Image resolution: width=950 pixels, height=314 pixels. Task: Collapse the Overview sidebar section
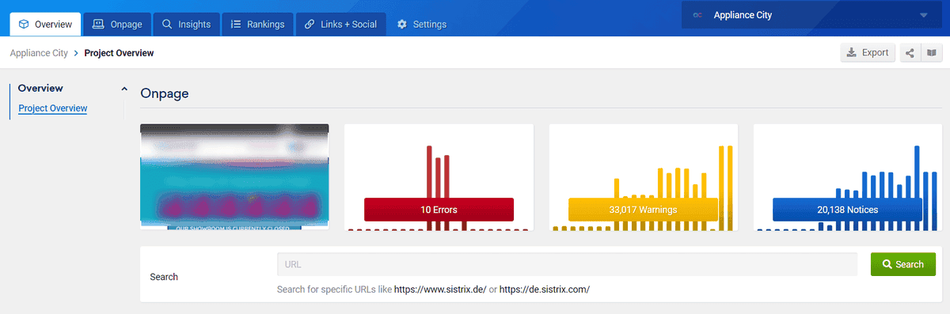click(x=124, y=89)
